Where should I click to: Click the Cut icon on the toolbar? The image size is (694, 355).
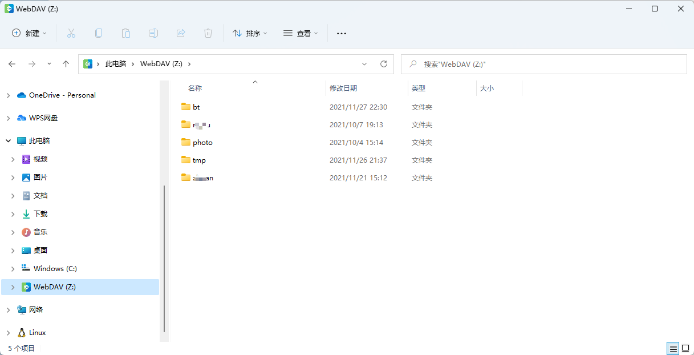pyautogui.click(x=71, y=33)
